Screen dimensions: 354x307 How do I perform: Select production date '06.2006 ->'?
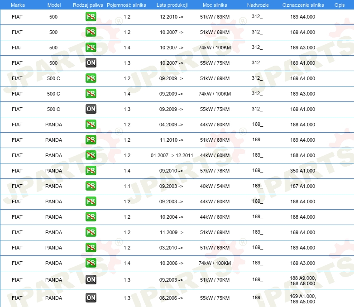171,298
